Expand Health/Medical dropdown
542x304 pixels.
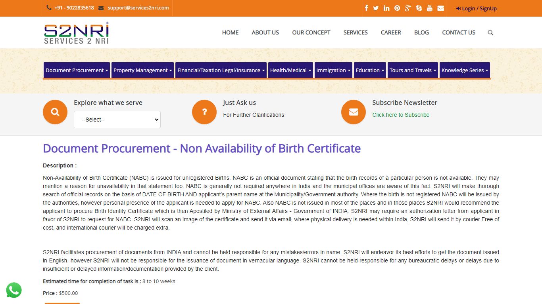coord(290,70)
